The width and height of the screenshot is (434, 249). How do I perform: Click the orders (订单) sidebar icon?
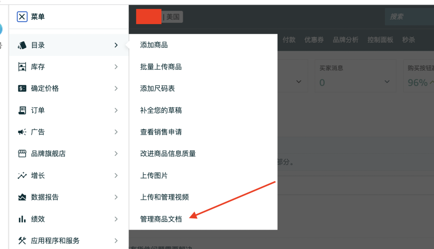pos(22,110)
